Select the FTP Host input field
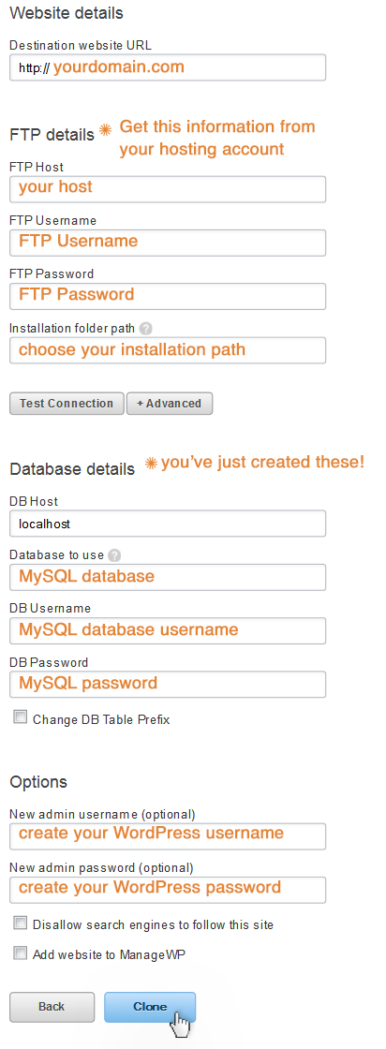This screenshot has height=1049, width=386. tap(168, 189)
